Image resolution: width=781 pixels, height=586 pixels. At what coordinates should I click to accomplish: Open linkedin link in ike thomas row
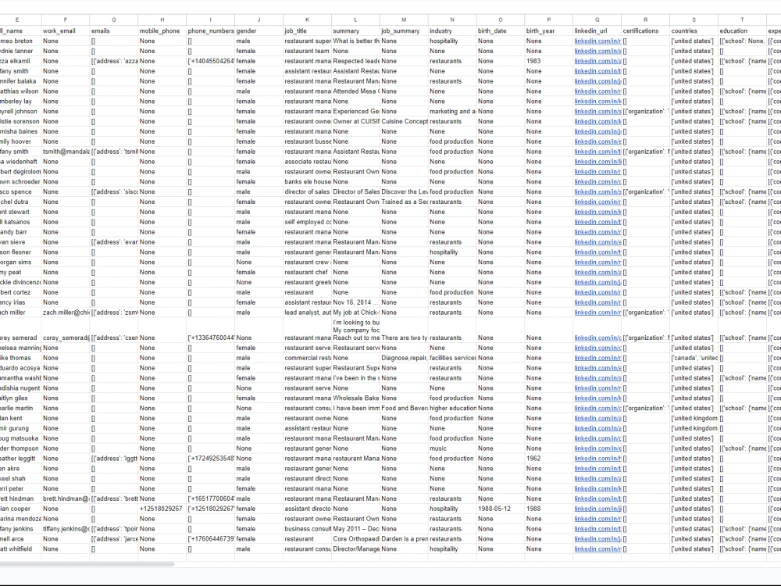coord(597,358)
